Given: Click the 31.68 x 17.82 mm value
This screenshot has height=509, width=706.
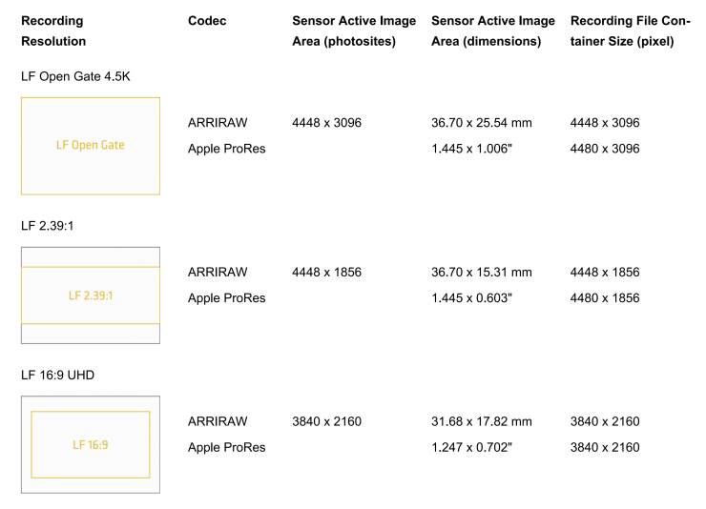Looking at the screenshot, I should (x=482, y=421).
